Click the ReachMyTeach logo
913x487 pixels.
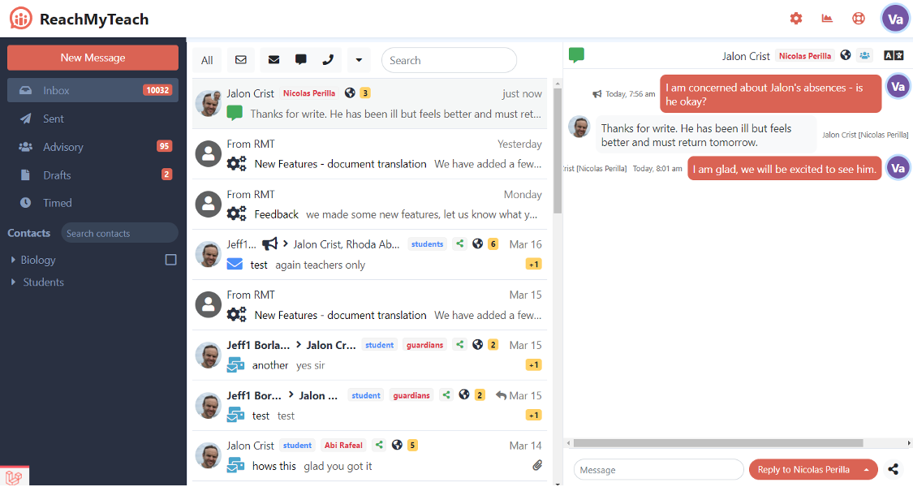80,19
